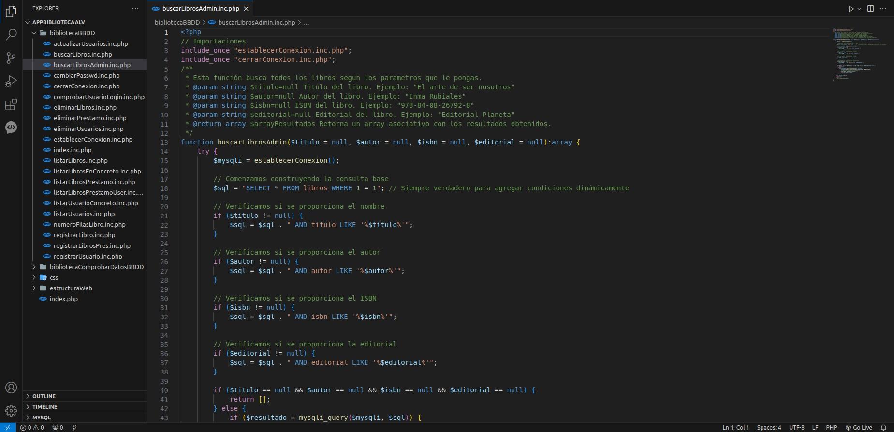
Task: Open eliminarLibros.inc.php file
Action: click(x=85, y=107)
